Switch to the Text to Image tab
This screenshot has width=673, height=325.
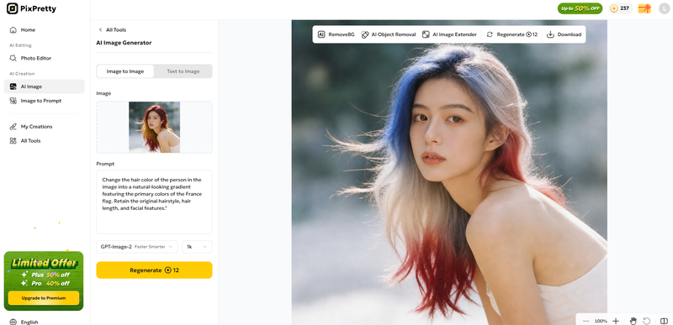click(183, 71)
